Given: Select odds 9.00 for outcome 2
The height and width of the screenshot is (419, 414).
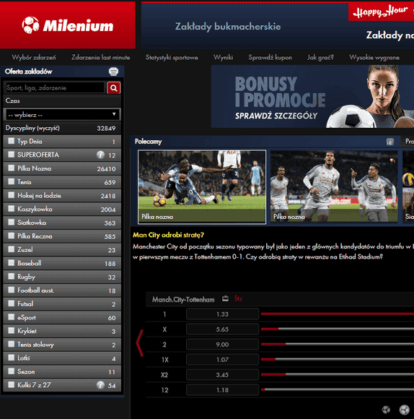Looking at the screenshot, I should [x=222, y=345].
